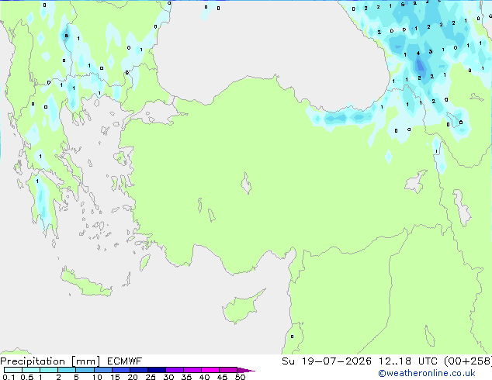Click the "50" legend scale value
Viewport: 492px width, 380px height.
click(x=240, y=377)
